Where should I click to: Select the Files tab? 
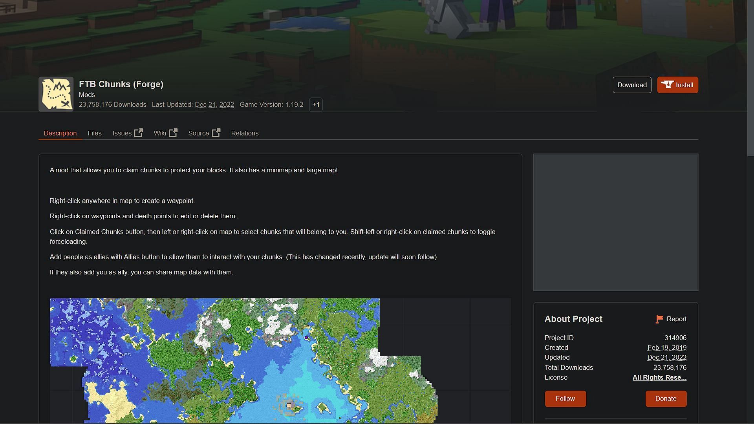point(95,133)
